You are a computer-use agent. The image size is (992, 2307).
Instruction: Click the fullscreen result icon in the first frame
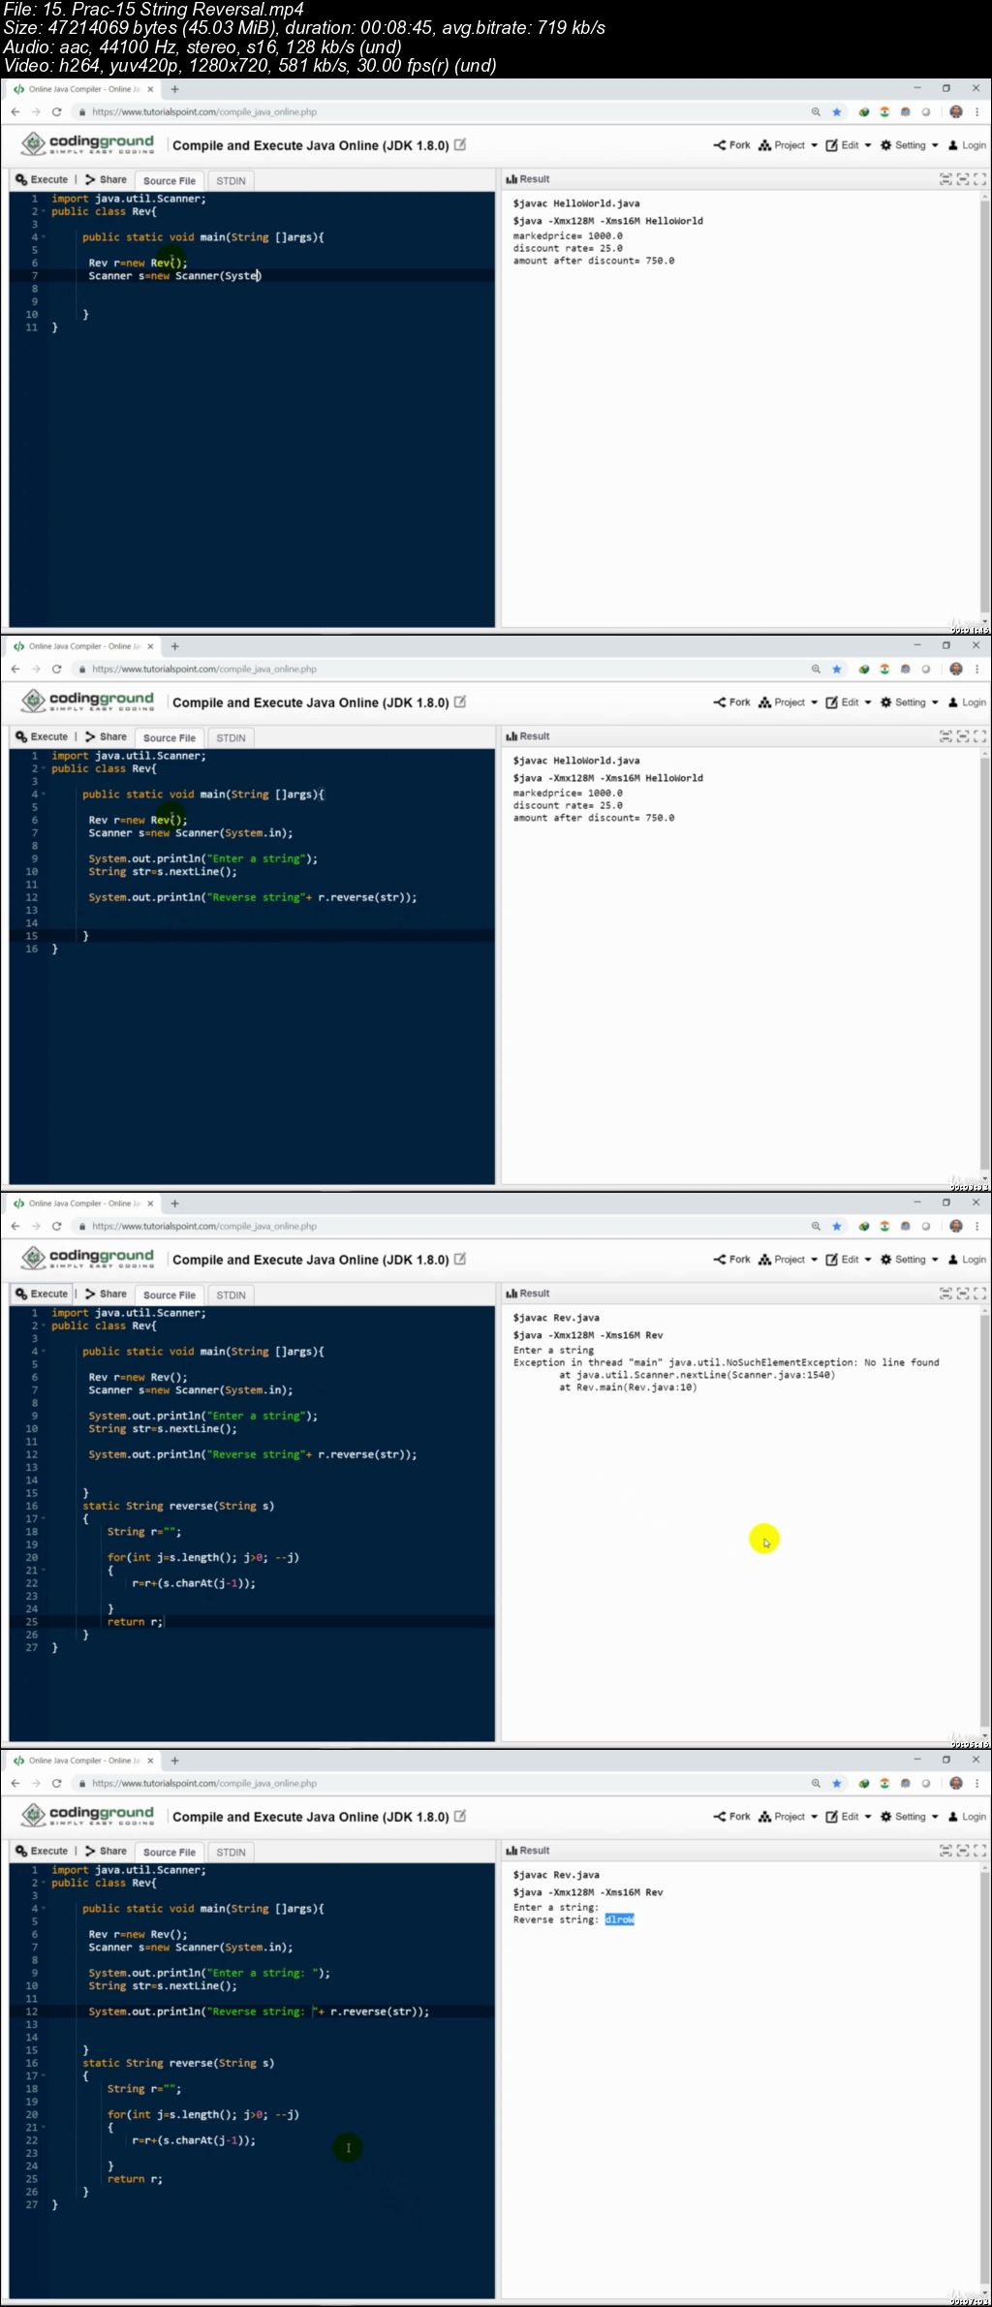point(979,179)
